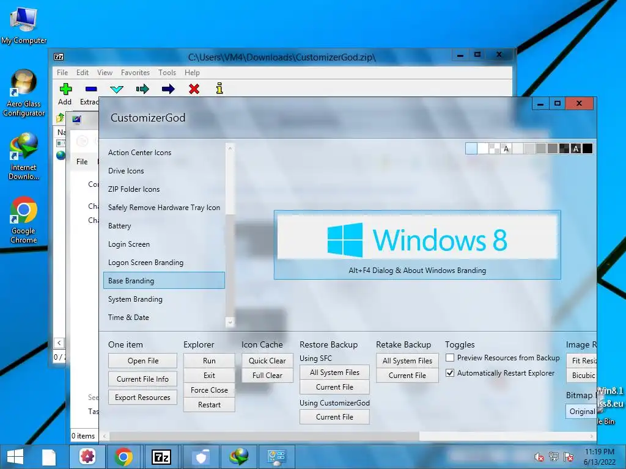The height and width of the screenshot is (469, 626).
Task: Open the Windows Start button
Action: coord(15,457)
